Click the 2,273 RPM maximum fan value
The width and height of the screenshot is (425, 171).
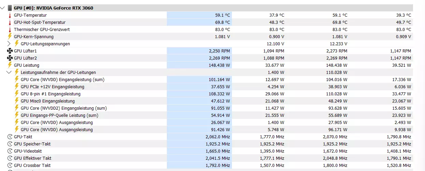tap(337, 51)
